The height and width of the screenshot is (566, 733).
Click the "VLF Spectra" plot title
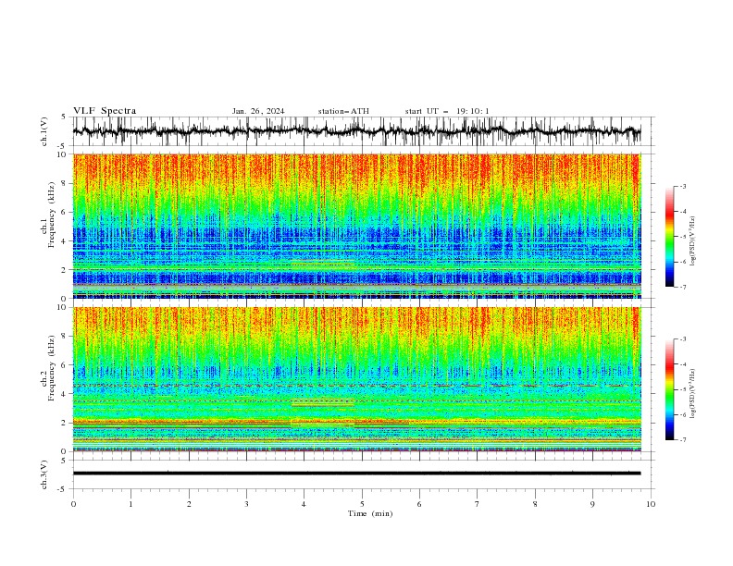tap(105, 111)
